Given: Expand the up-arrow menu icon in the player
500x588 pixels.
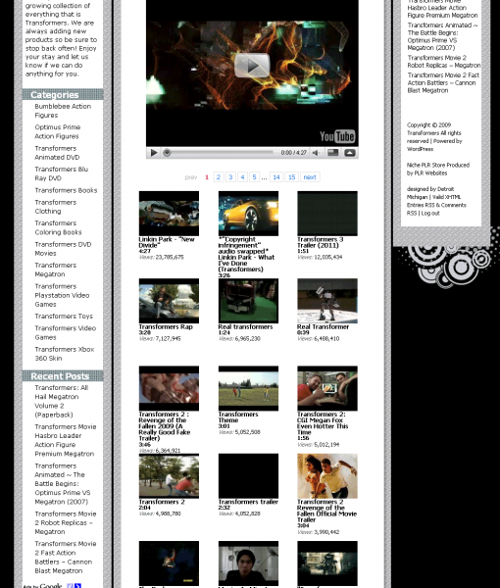Looking at the screenshot, I should (350, 153).
